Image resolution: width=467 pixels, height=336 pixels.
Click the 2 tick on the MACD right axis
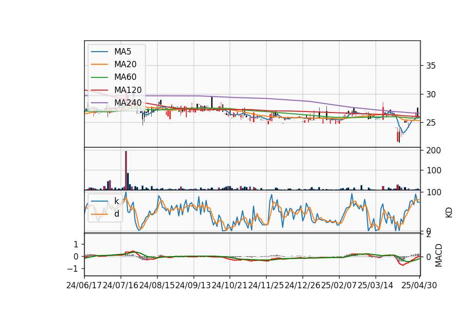[x=429, y=235]
